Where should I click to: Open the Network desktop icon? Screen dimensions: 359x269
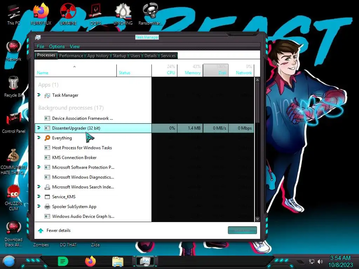14,50
